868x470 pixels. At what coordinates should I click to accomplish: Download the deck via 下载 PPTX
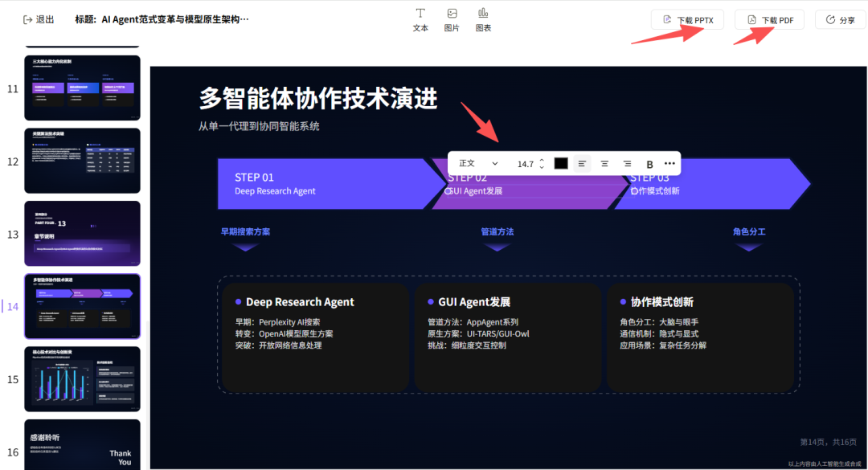(687, 20)
